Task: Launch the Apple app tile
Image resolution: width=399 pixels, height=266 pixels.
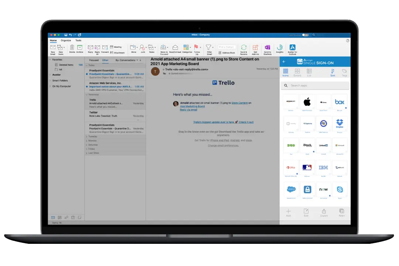Action: (307, 103)
